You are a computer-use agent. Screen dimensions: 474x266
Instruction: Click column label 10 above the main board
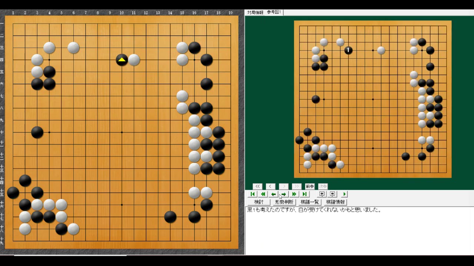tap(121, 13)
